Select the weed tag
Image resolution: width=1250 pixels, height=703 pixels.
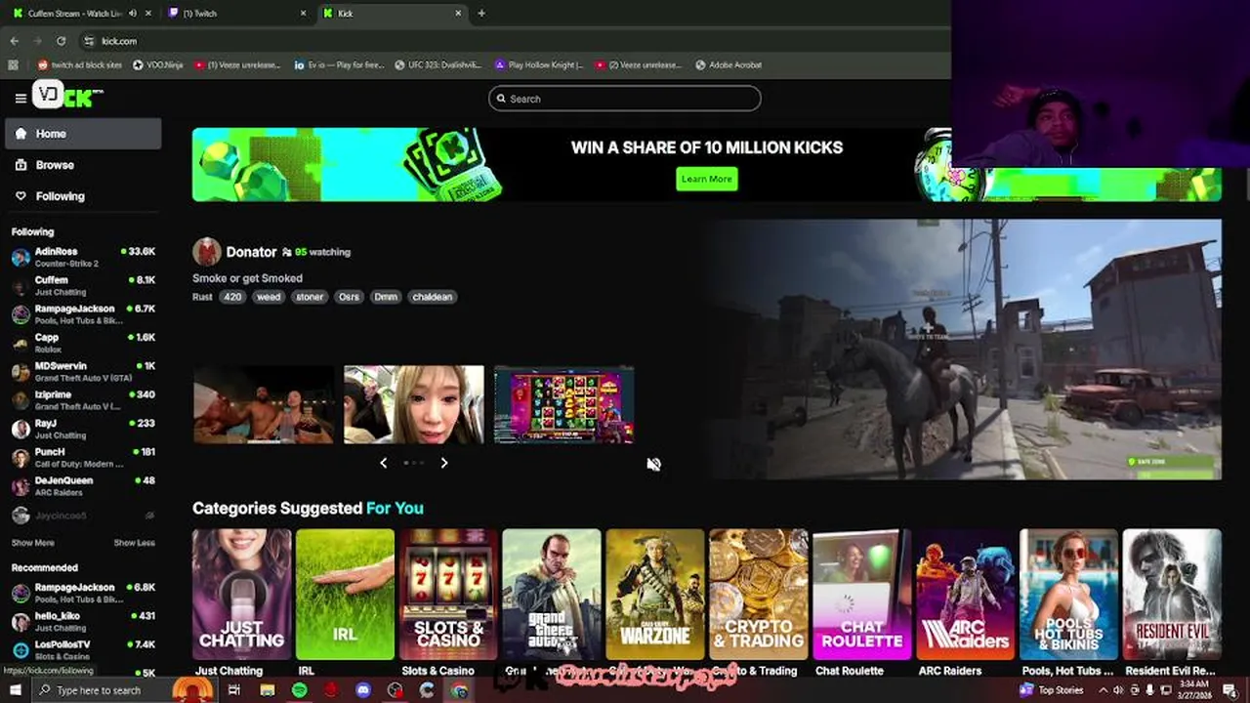pos(269,297)
